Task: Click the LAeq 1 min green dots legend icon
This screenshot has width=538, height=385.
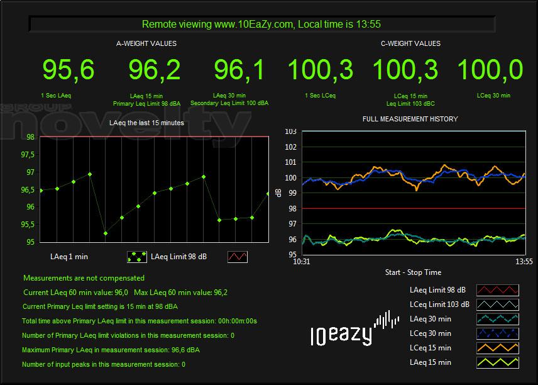Action: point(136,257)
